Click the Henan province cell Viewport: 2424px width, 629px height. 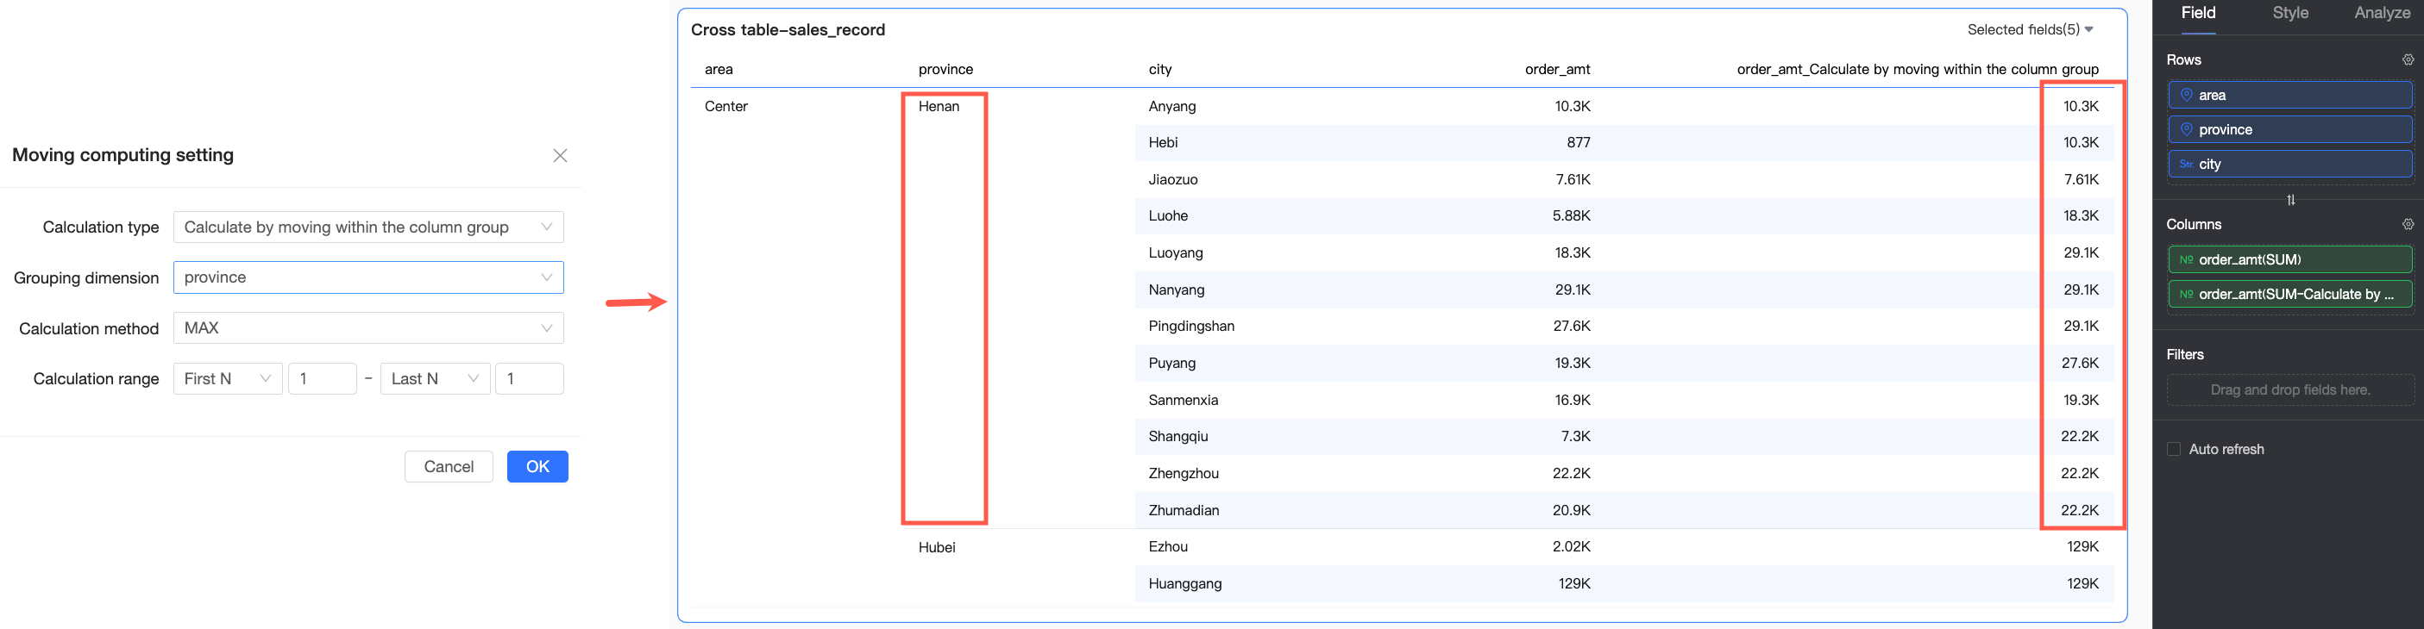coord(939,106)
